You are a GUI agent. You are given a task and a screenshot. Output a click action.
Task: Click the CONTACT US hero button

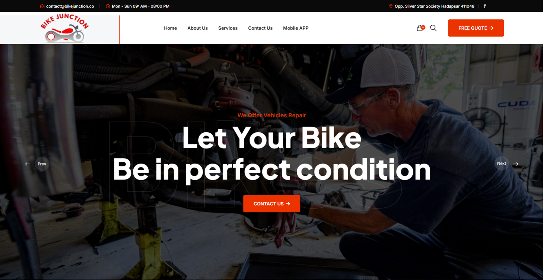tap(271, 204)
